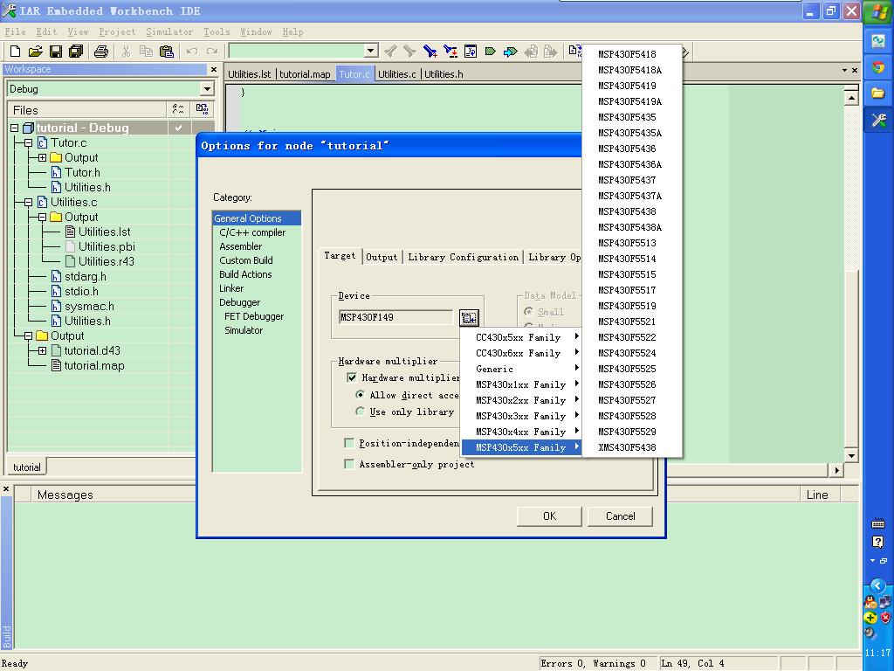Screen dimensions: 894x671
Task: Collapse Output folder under Utilities.c
Action: point(42,217)
